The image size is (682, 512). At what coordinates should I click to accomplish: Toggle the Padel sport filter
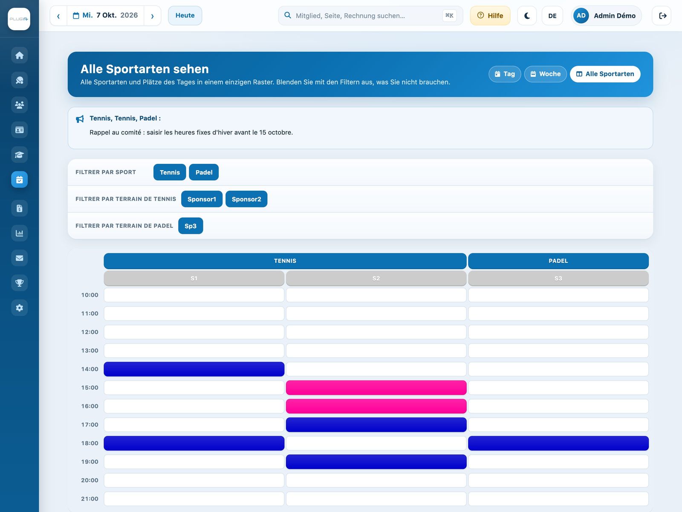pyautogui.click(x=204, y=172)
